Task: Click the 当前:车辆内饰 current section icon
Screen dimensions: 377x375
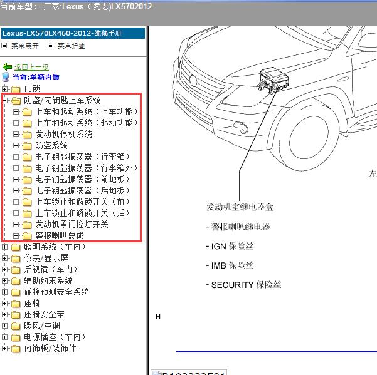Action: coord(5,77)
